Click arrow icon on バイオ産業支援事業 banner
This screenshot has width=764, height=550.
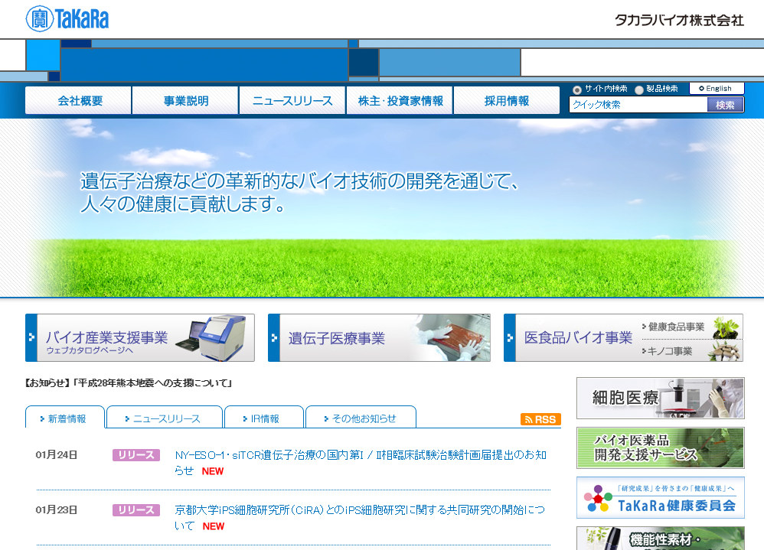tap(31, 337)
